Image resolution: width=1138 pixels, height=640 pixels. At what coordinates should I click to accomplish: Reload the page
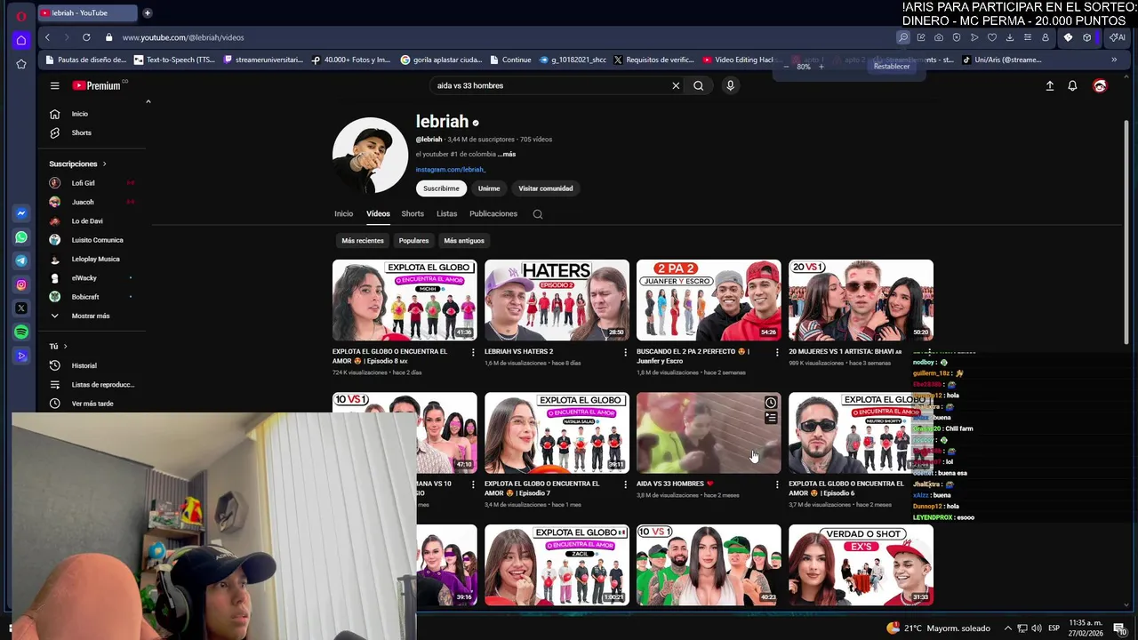coord(86,37)
